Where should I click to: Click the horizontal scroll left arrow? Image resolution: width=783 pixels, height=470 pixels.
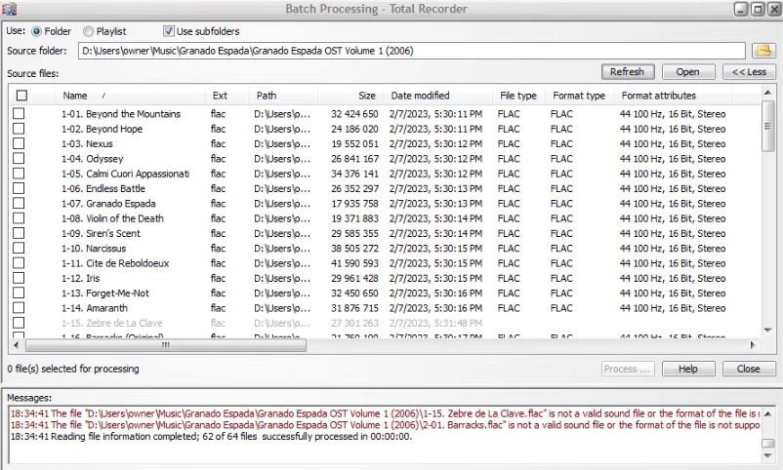(x=17, y=345)
